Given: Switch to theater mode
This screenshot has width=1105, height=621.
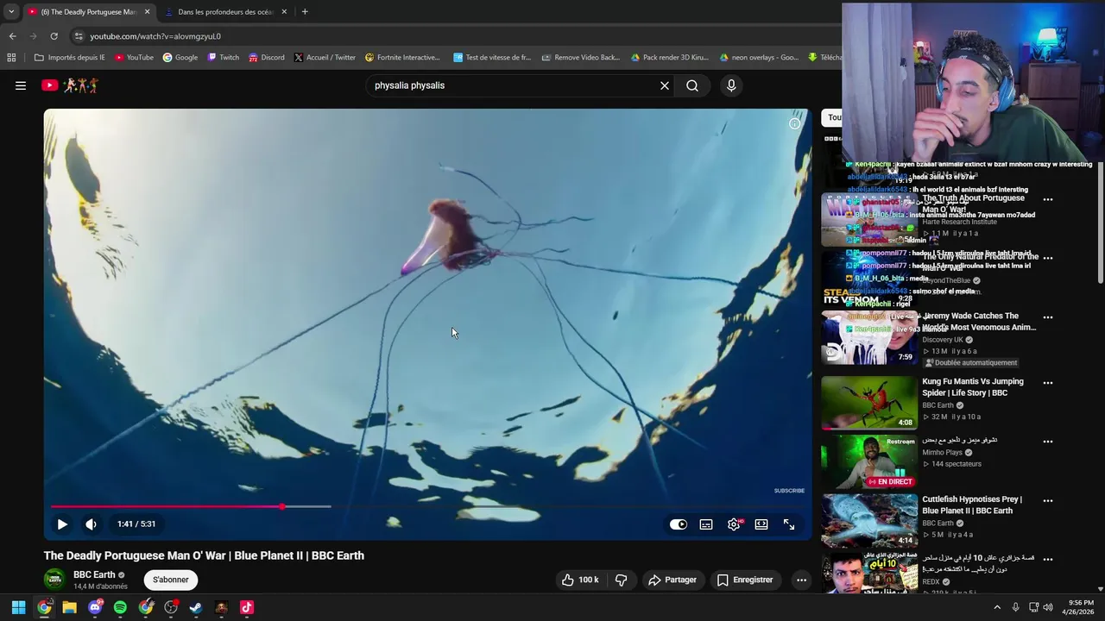Looking at the screenshot, I should tap(761, 524).
